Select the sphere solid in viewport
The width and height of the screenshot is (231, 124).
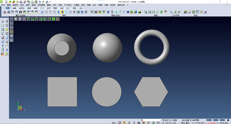[107, 48]
